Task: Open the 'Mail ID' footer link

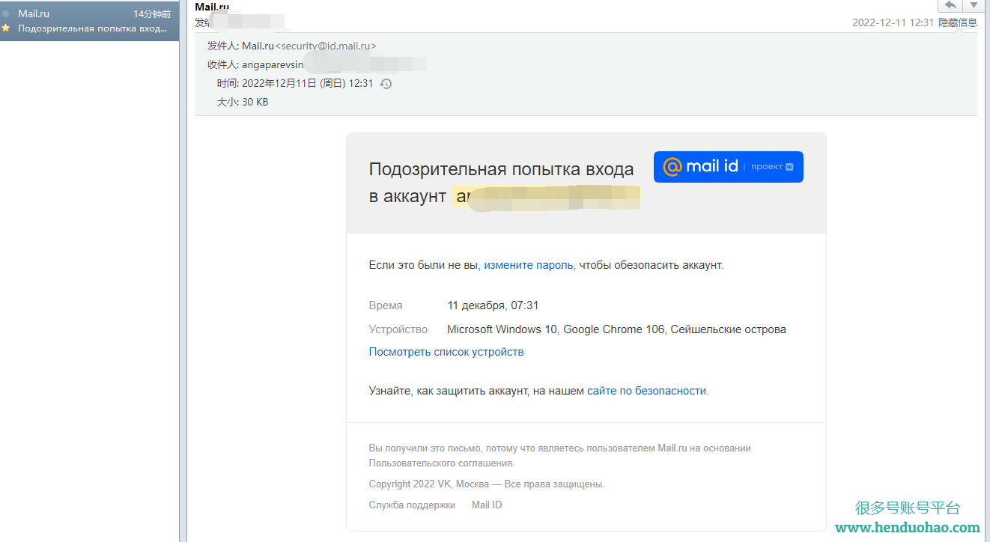Action: [x=487, y=505]
